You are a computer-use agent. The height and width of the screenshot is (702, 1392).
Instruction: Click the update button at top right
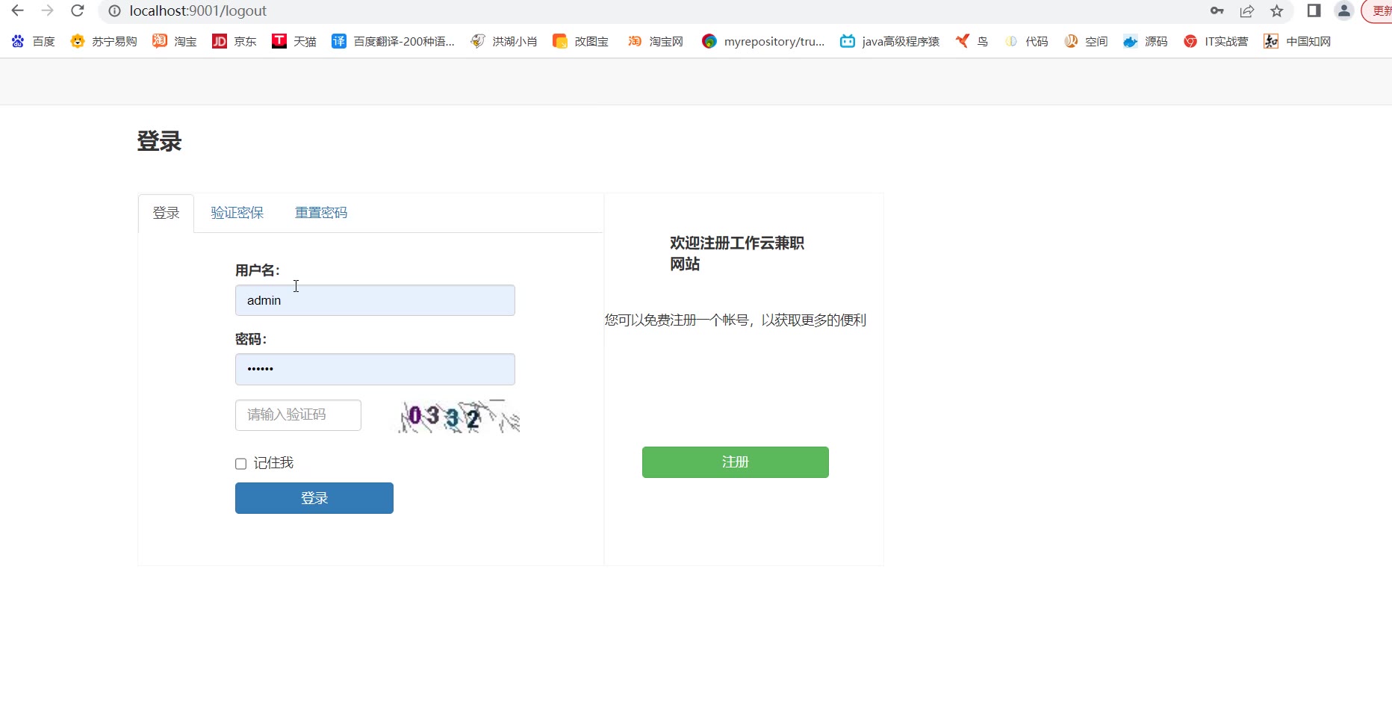click(x=1379, y=10)
